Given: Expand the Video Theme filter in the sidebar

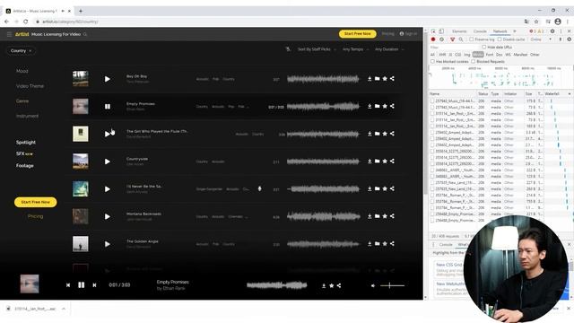Looking at the screenshot, I should tap(30, 86).
